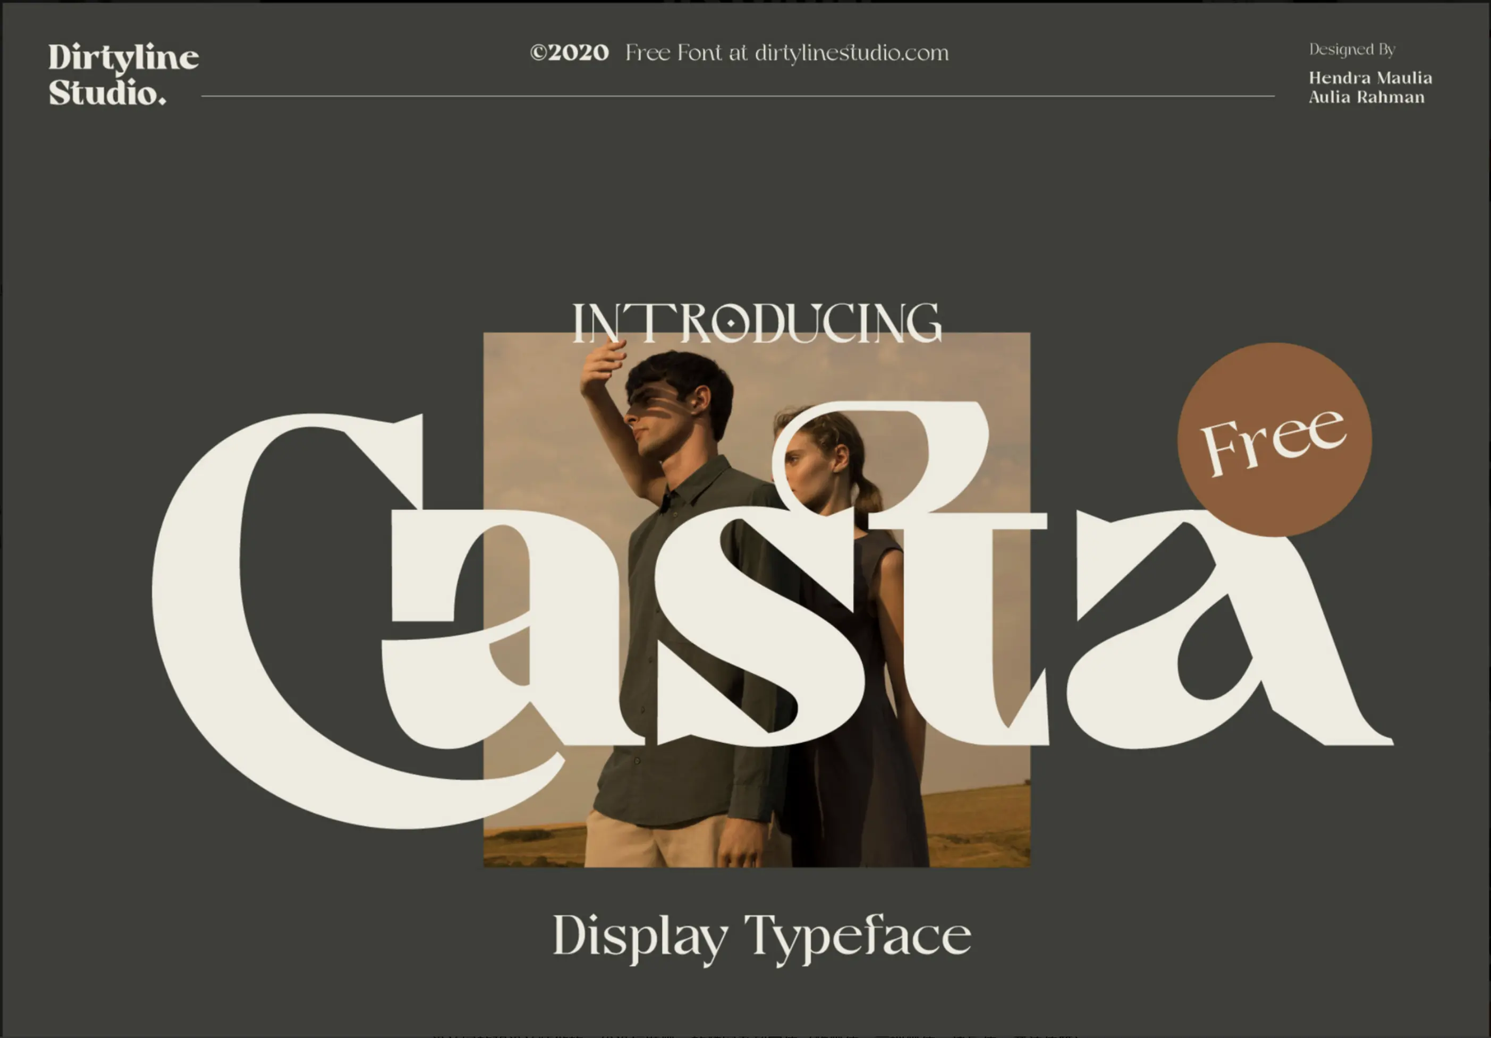Click the diamond dot inside the INTRODUCING O

[731, 322]
